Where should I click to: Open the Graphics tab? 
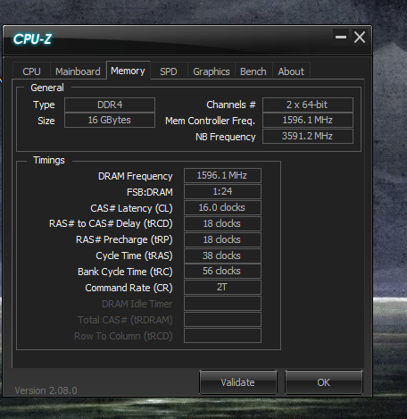point(212,71)
